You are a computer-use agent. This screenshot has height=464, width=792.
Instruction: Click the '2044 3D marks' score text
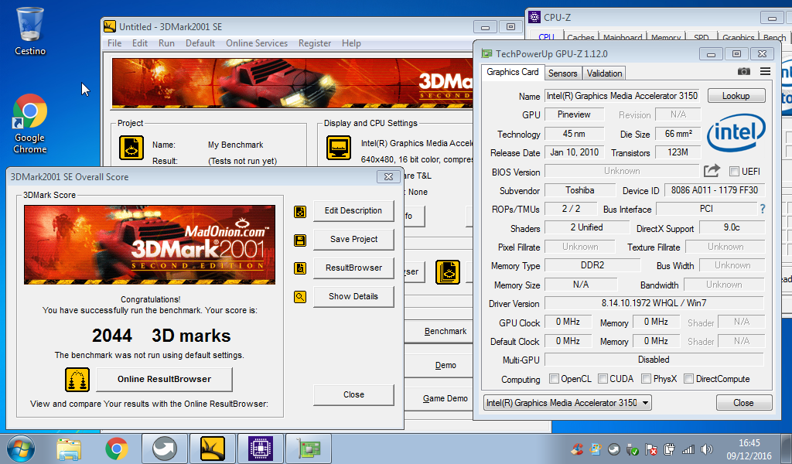pyautogui.click(x=161, y=336)
